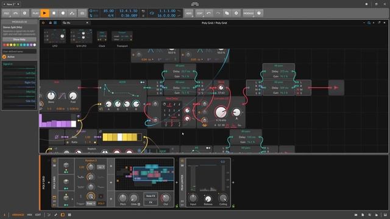Select the S/H LFO module thumbnail
The image size is (390, 219).
pos(81,36)
